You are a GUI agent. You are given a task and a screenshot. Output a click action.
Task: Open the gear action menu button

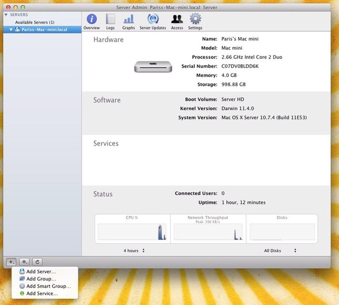pyautogui.click(x=24, y=262)
